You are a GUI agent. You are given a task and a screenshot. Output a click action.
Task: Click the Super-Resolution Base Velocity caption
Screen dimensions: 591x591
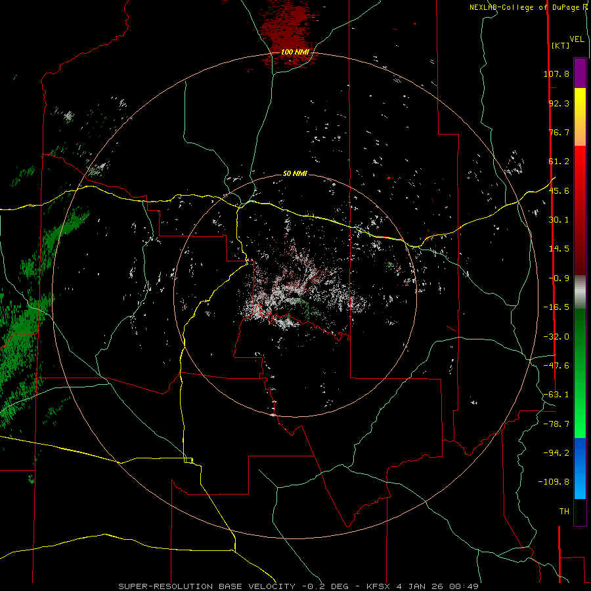click(x=299, y=586)
